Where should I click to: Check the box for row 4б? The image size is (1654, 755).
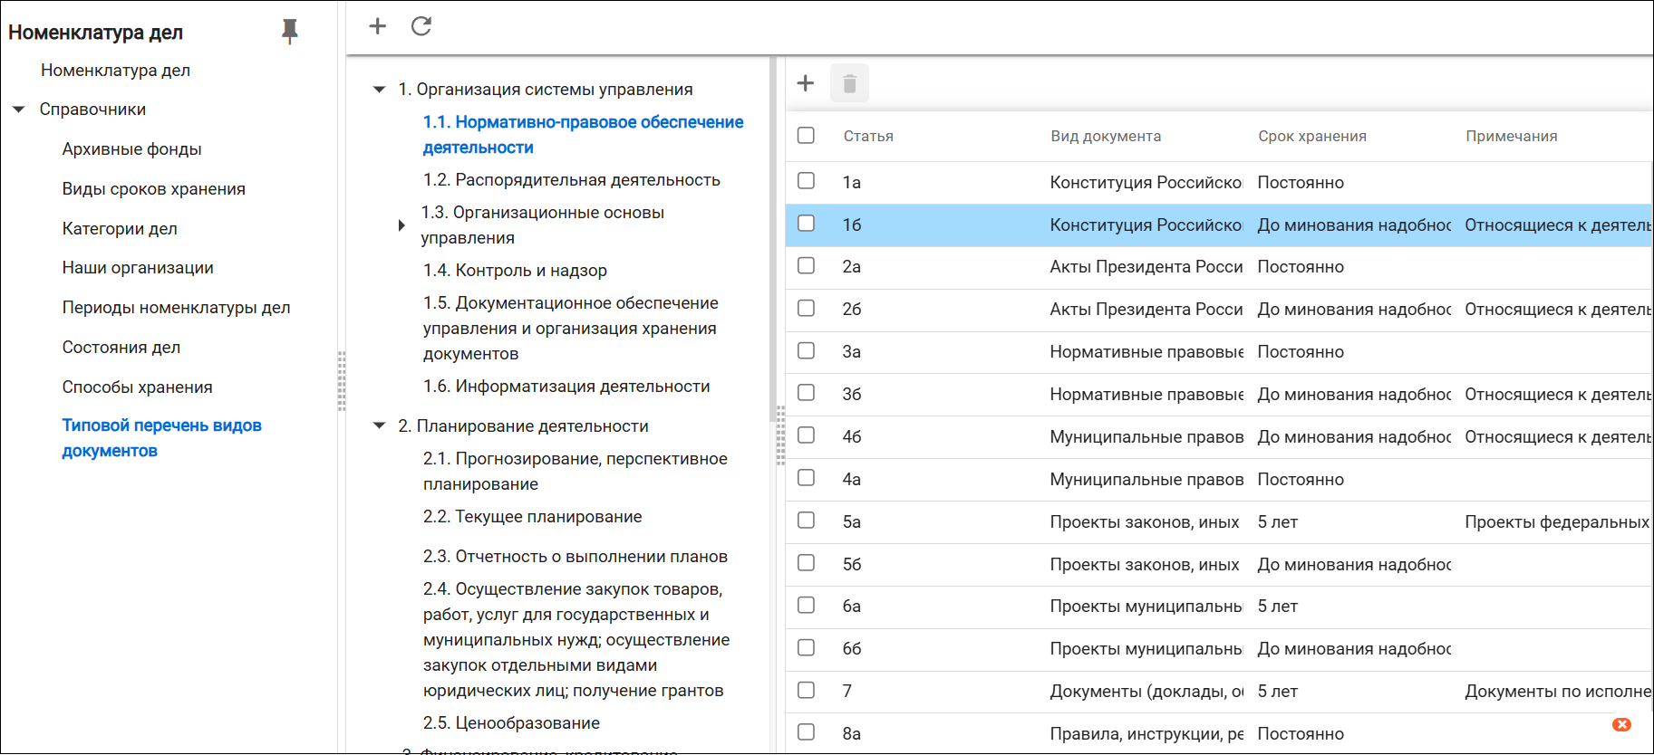(x=806, y=435)
